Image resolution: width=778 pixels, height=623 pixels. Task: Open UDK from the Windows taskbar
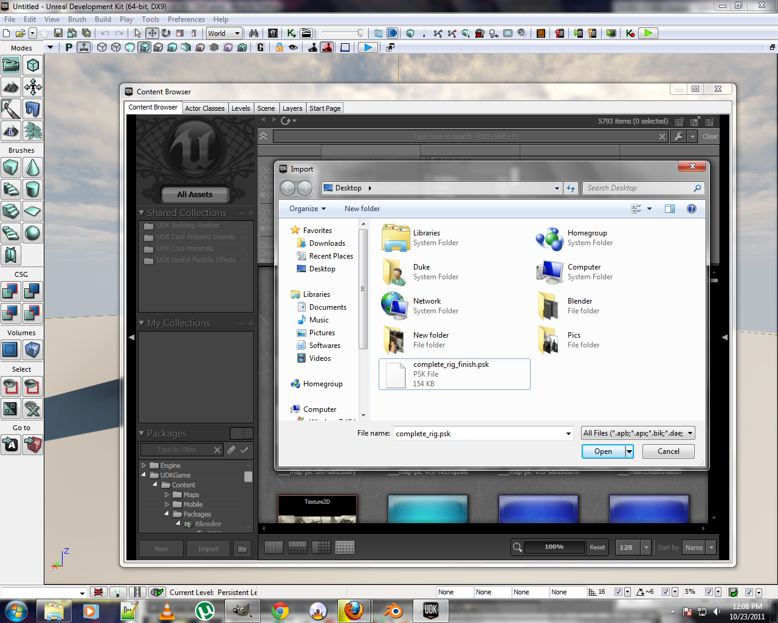431,610
